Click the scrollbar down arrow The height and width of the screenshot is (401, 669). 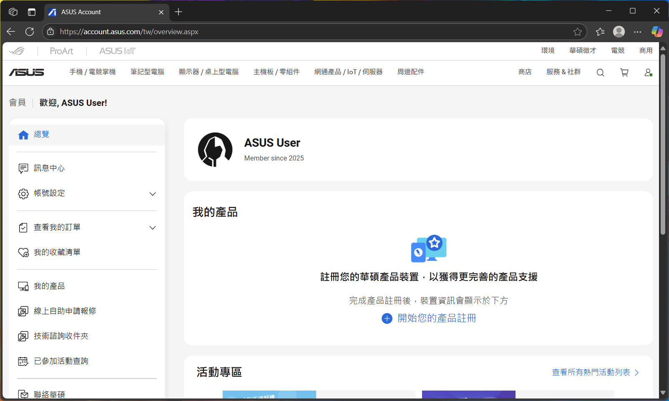coord(663,393)
